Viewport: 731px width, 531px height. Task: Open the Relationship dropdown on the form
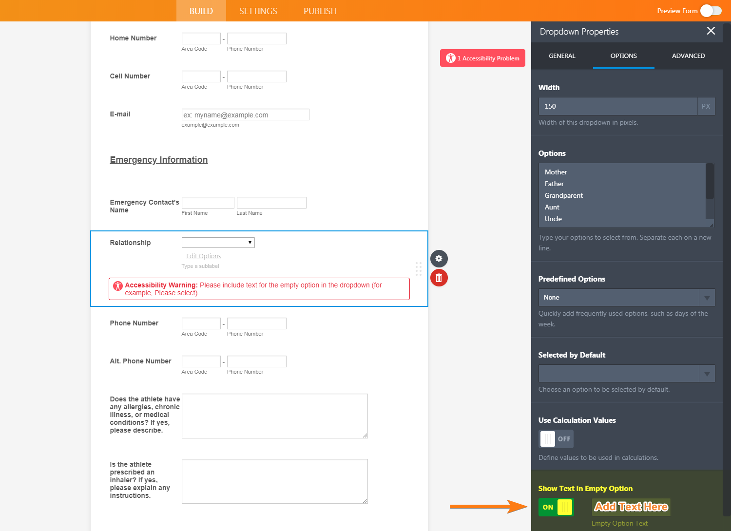[x=218, y=243]
